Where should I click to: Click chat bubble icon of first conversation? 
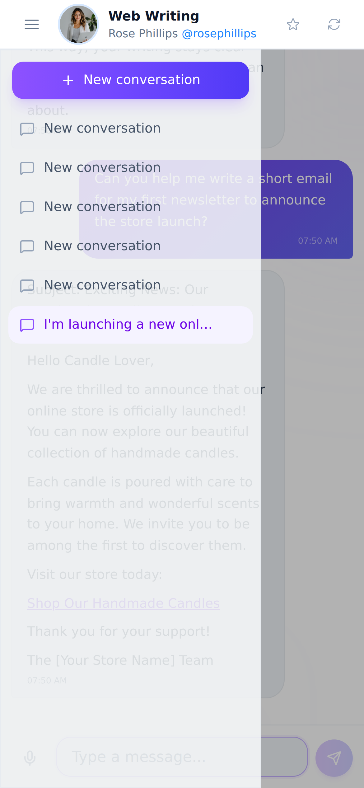pos(27,129)
